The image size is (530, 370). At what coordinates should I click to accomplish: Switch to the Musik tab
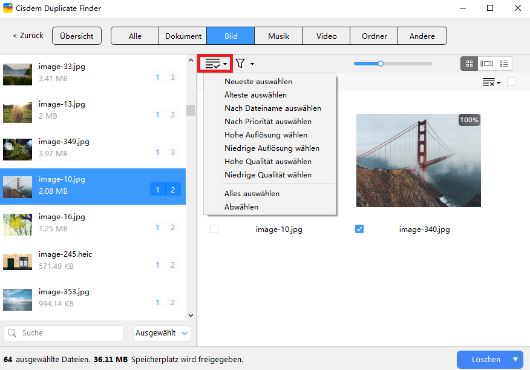click(278, 36)
